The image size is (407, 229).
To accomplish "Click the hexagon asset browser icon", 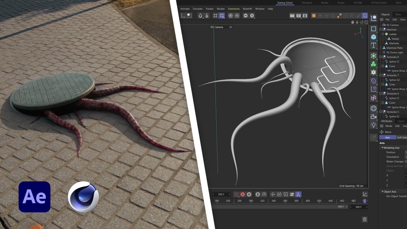I will click(x=245, y=16).
